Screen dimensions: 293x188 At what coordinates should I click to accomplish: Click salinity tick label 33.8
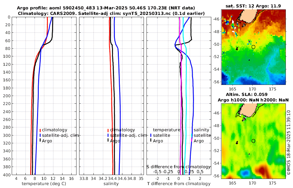pos(84,179)
